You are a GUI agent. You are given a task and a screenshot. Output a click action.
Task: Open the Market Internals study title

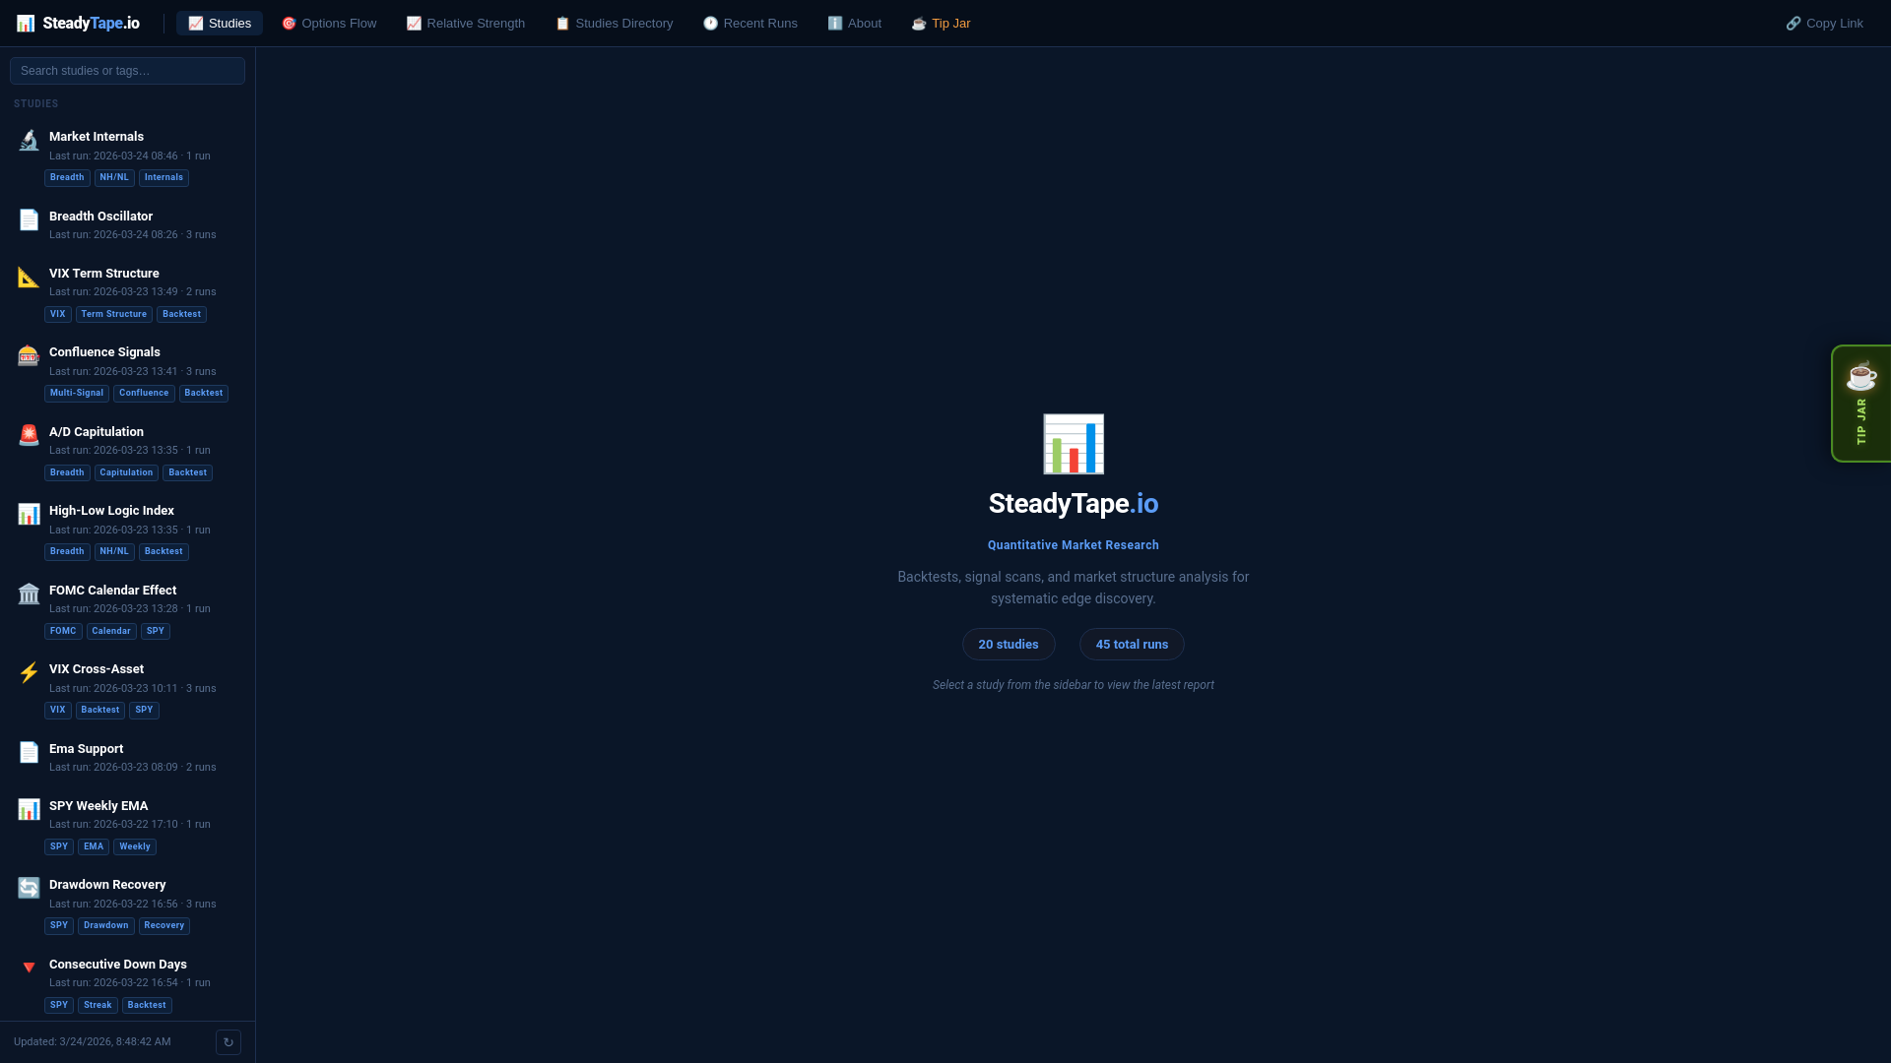click(x=97, y=137)
